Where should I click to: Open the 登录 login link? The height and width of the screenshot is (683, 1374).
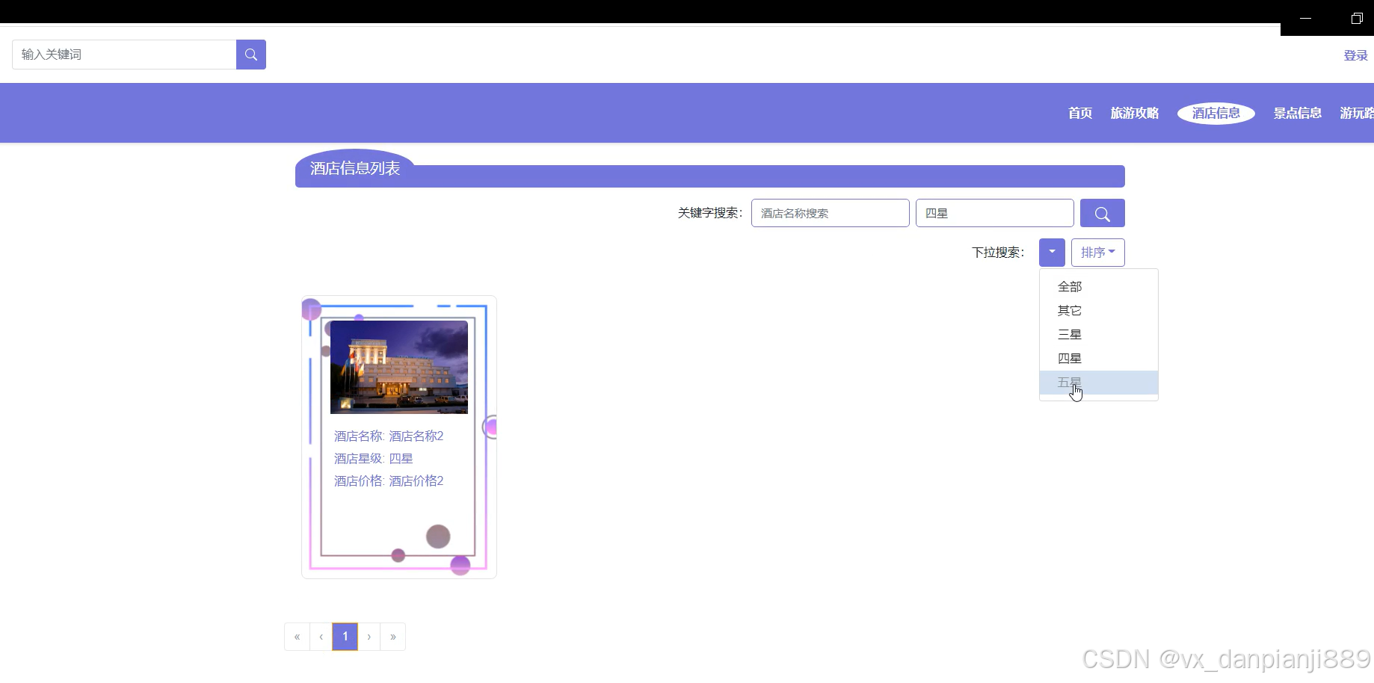coord(1355,55)
